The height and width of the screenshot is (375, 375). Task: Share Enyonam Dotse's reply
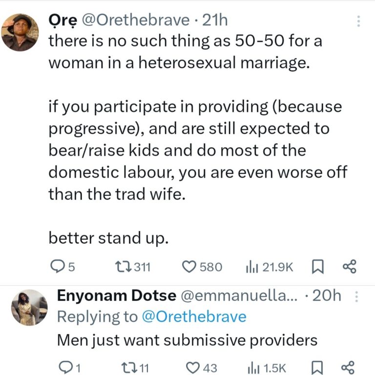coord(349,367)
